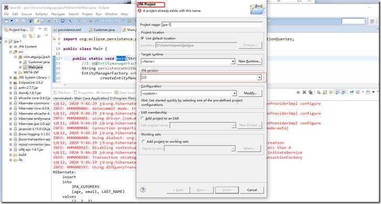Select slf4j-api-1.6.1.jar in tree

point(31,150)
